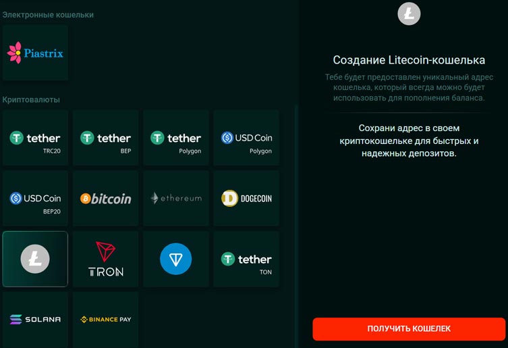Choose Tether TON deposit method
Viewport: 508px width, 348px height.
pos(246,259)
